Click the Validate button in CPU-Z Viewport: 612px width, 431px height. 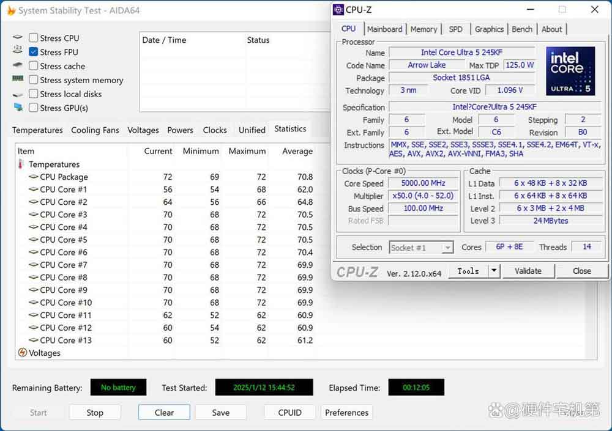(x=528, y=271)
